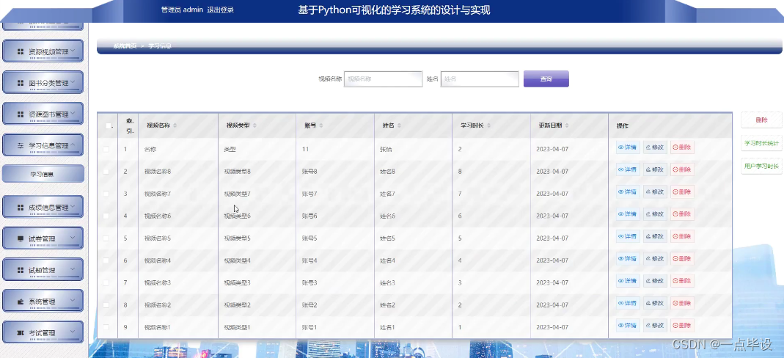
Task: Click 修改 in the 视频名称6 row
Action: 655,214
